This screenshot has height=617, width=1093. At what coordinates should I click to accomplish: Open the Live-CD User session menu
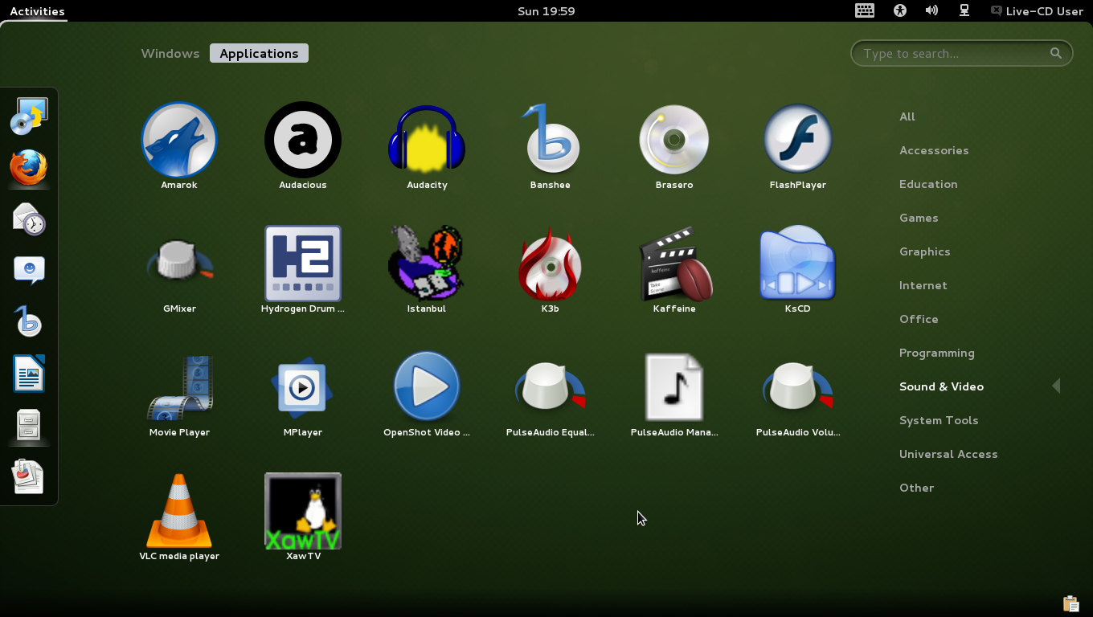(1037, 11)
